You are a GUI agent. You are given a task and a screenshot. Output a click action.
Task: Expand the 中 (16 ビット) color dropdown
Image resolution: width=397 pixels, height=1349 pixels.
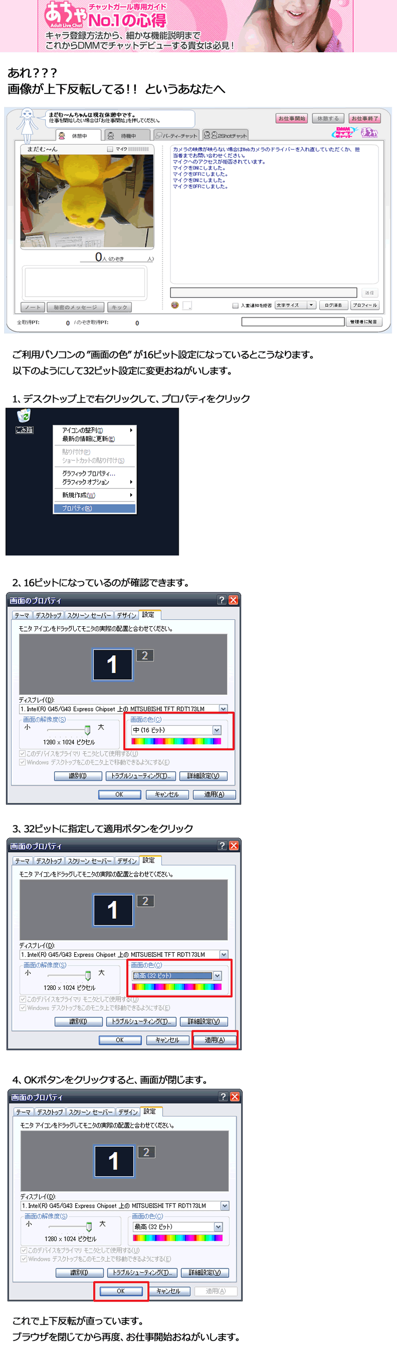[x=217, y=730]
